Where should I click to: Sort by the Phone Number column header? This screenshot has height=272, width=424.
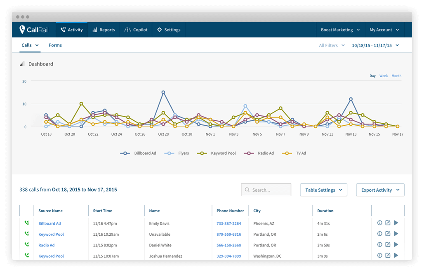[x=230, y=211]
